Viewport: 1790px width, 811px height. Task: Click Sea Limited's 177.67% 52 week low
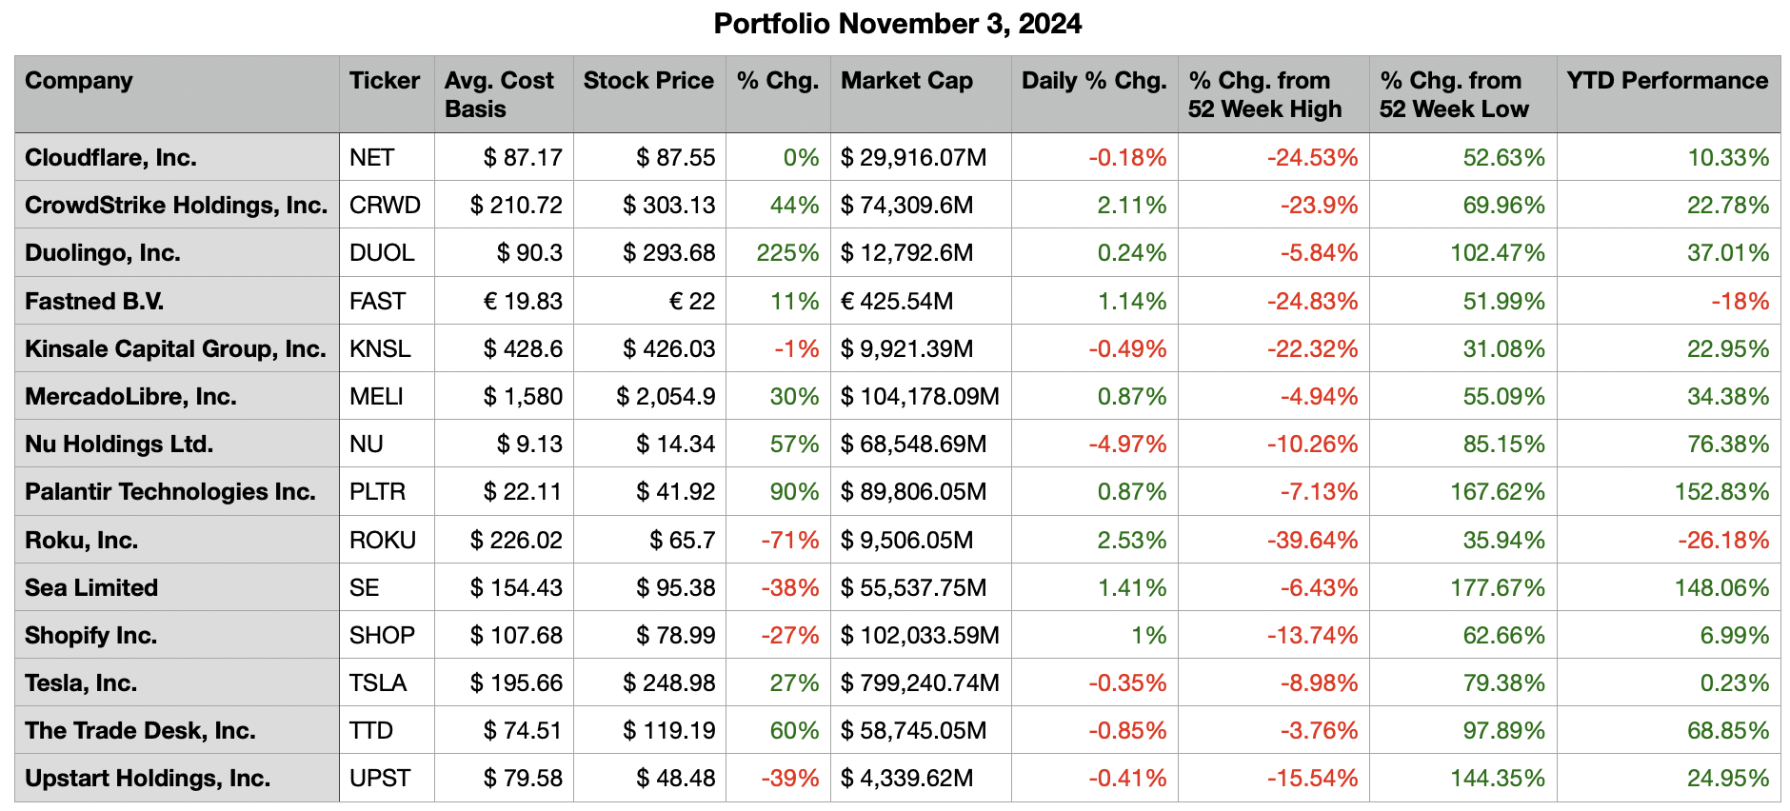click(x=1497, y=588)
